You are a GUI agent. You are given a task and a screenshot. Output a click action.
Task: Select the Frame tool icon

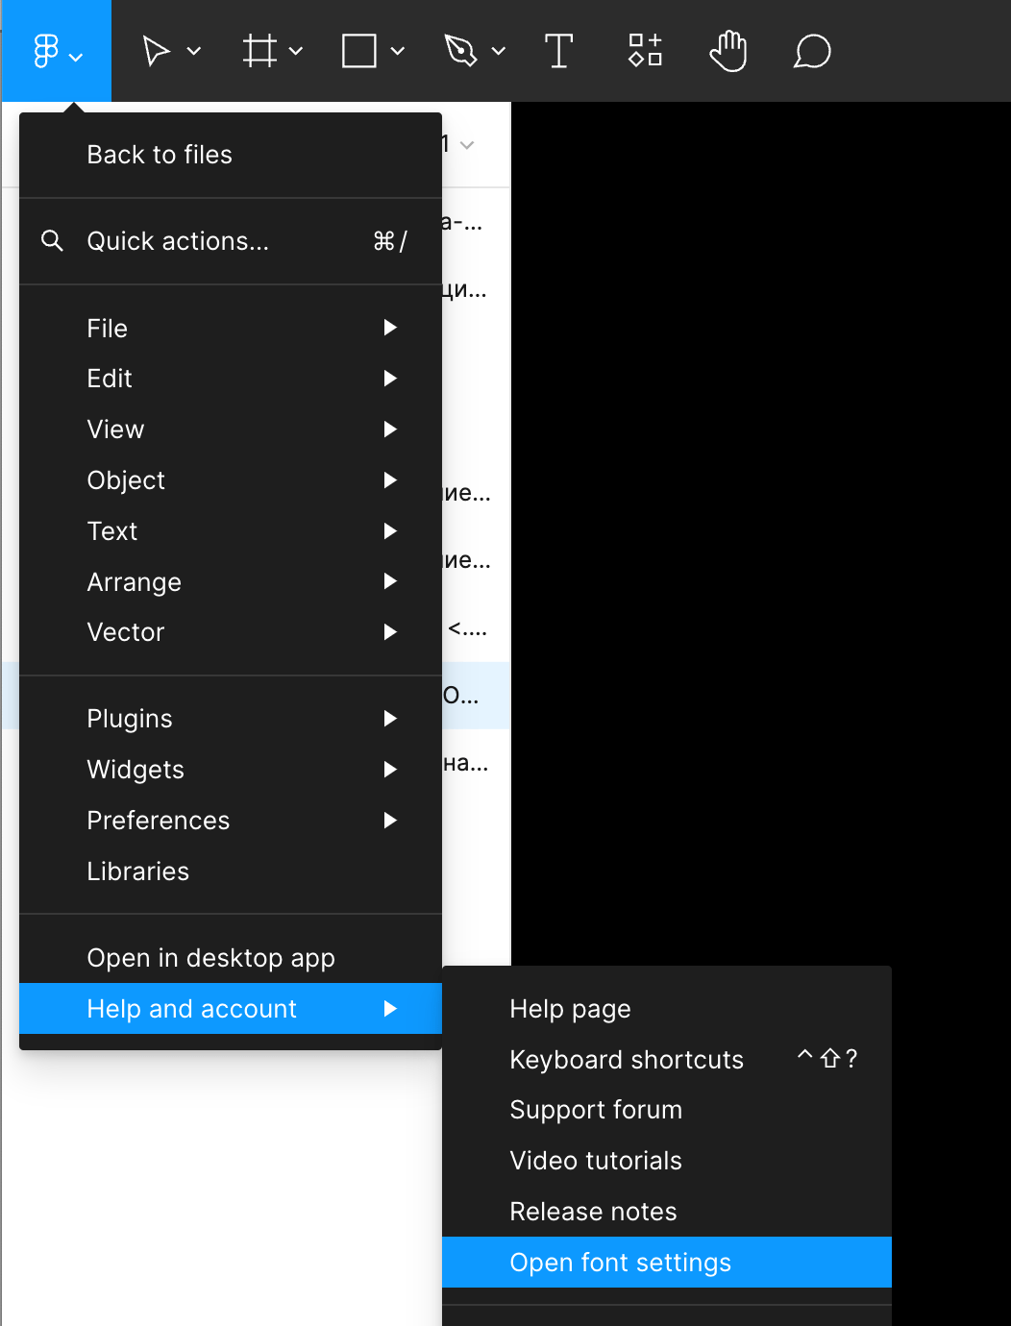pos(259,51)
